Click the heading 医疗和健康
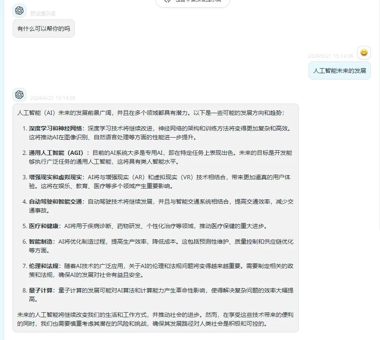 [x=44, y=226]
